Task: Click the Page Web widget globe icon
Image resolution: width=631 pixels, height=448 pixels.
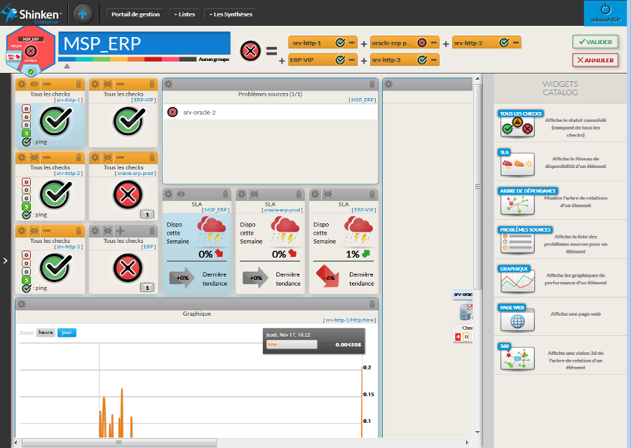Action: tap(517, 321)
